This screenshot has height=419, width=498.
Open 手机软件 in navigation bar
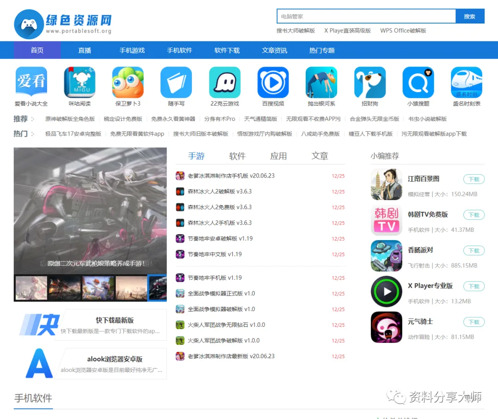[179, 50]
